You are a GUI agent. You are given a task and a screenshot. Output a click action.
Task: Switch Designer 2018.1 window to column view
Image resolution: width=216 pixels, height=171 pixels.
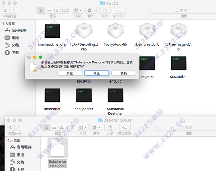(x=62, y=127)
